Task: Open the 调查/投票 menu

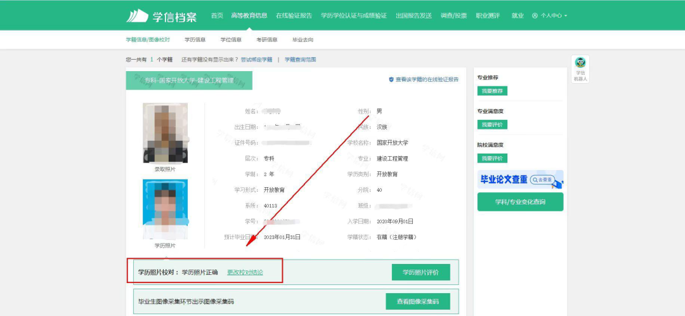Action: point(453,15)
